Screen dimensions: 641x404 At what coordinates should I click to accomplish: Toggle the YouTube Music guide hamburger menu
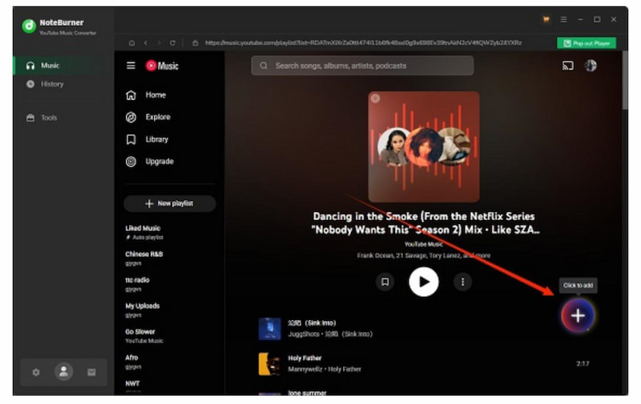point(131,66)
